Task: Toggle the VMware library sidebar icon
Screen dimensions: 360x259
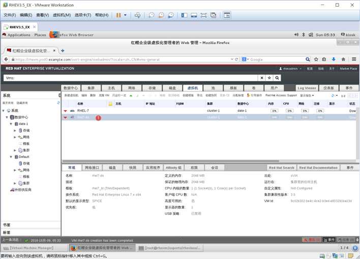Action: 184,15
